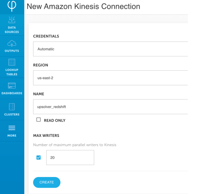The width and height of the screenshot is (214, 194).
Task: Open Data Sources from the sidebar
Action: [x=12, y=20]
